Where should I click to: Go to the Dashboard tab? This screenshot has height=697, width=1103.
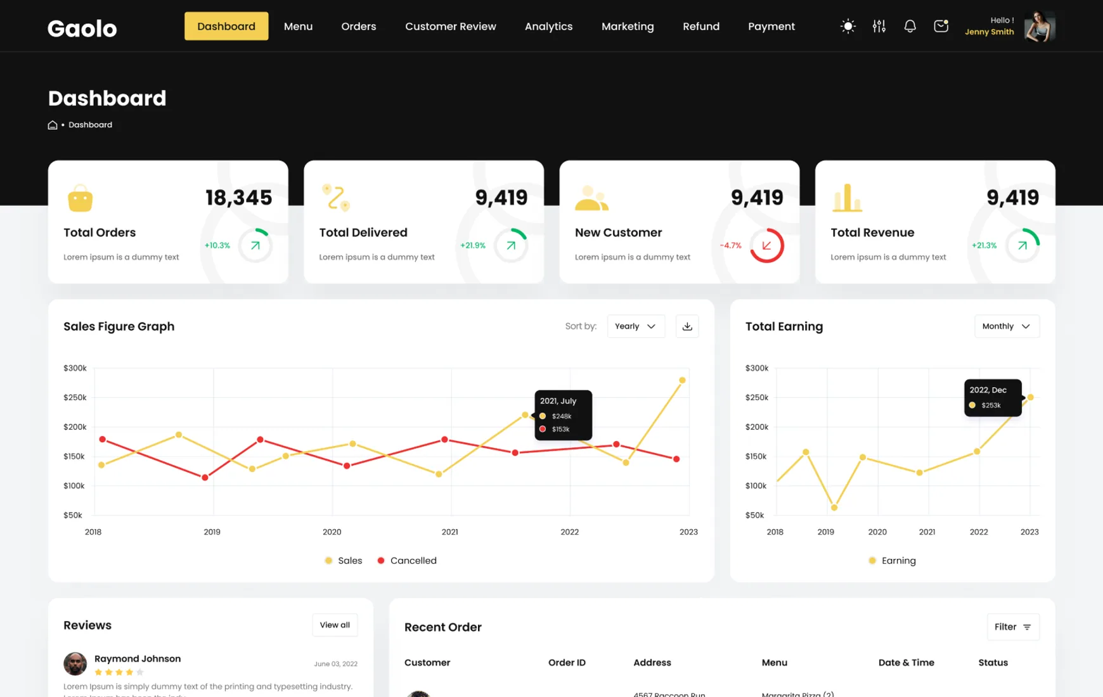pyautogui.click(x=226, y=26)
